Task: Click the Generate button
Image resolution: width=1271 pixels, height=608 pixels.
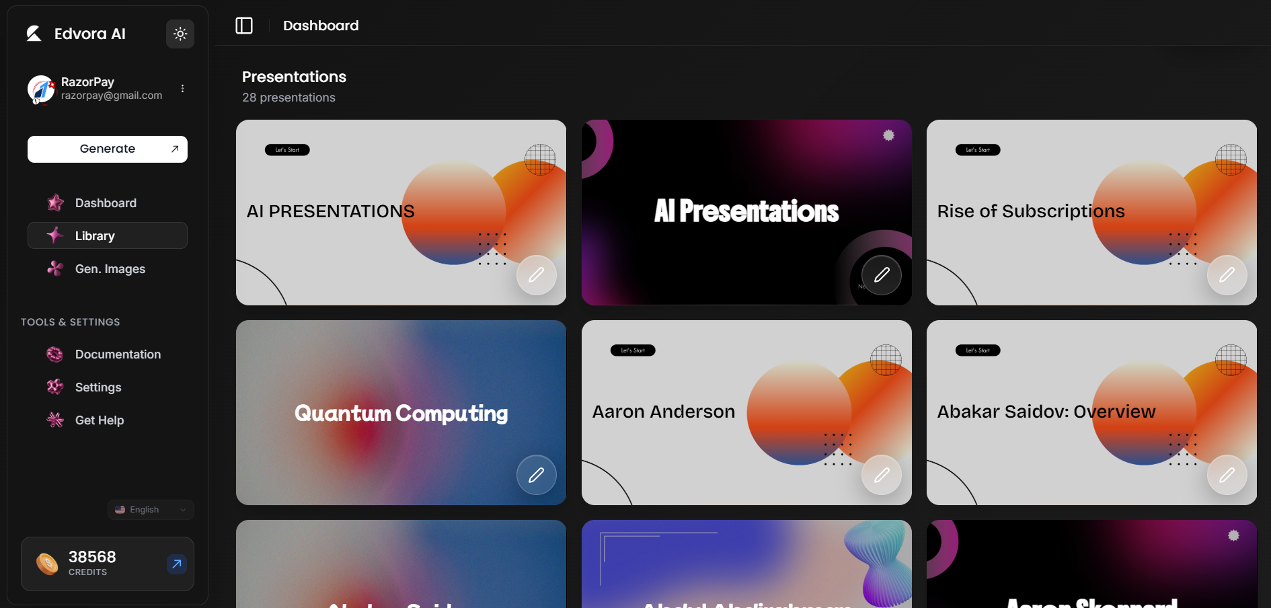Action: tap(108, 149)
